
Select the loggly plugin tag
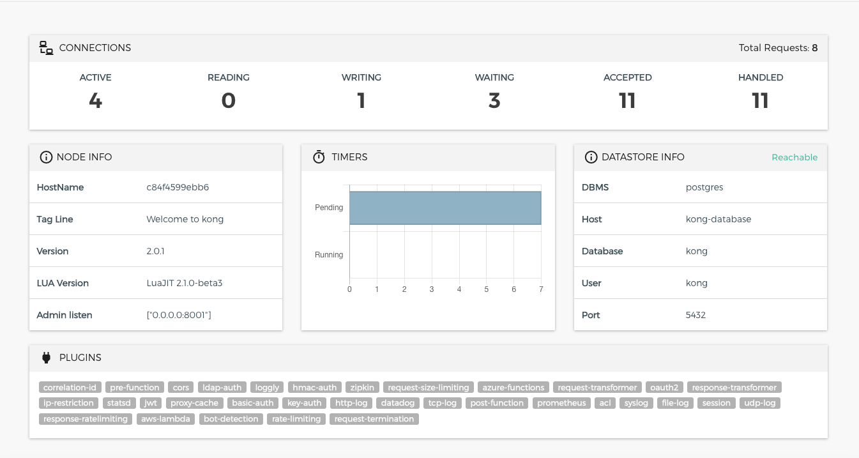[x=268, y=388]
